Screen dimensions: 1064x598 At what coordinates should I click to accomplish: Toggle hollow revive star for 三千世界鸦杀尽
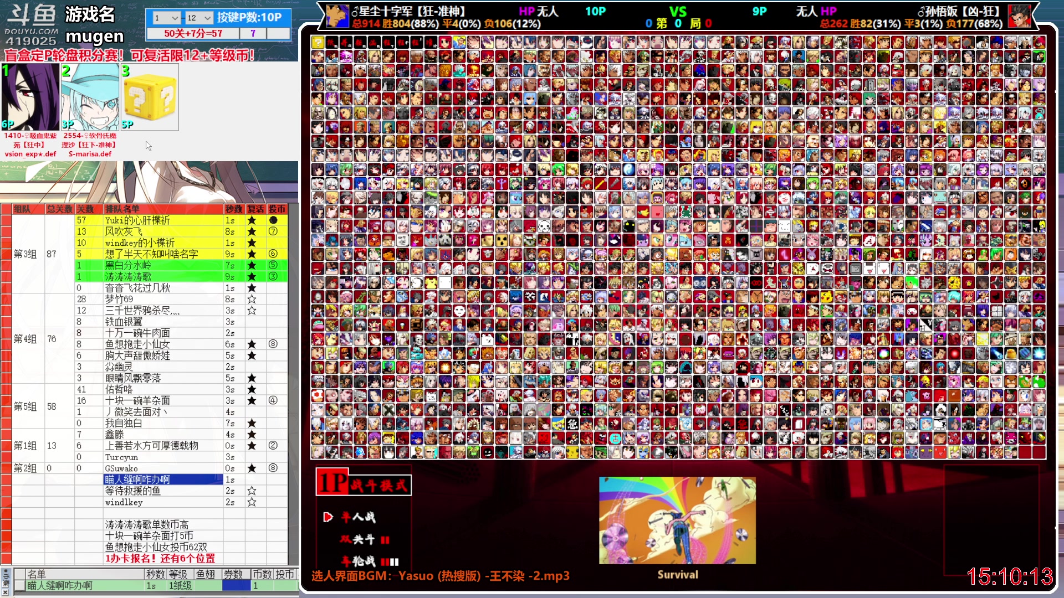pos(252,311)
